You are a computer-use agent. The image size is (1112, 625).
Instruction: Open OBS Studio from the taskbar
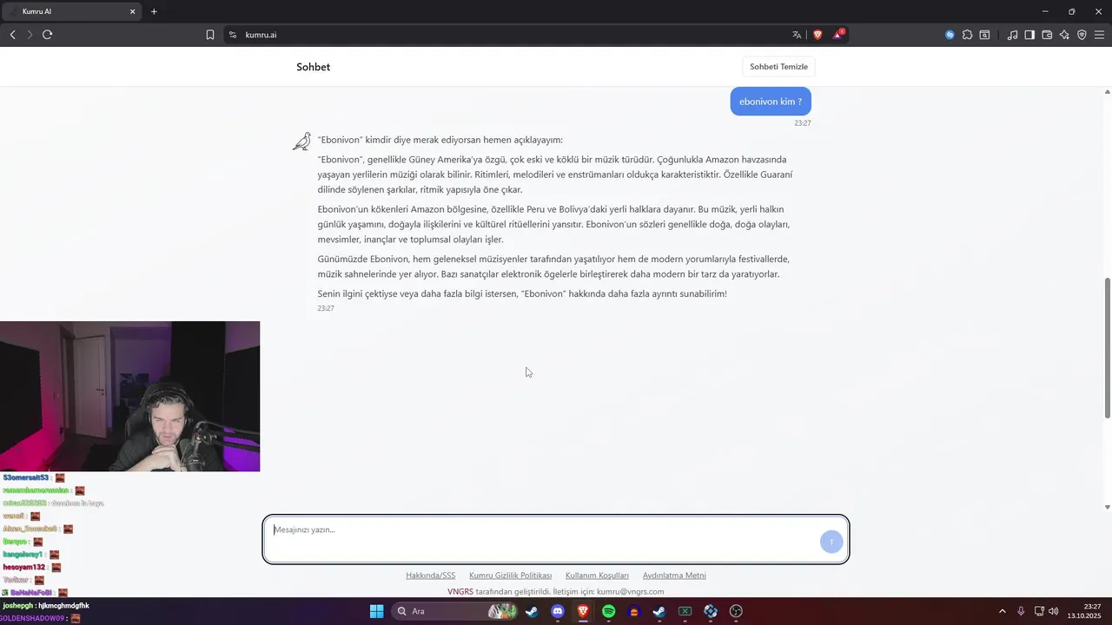click(736, 611)
